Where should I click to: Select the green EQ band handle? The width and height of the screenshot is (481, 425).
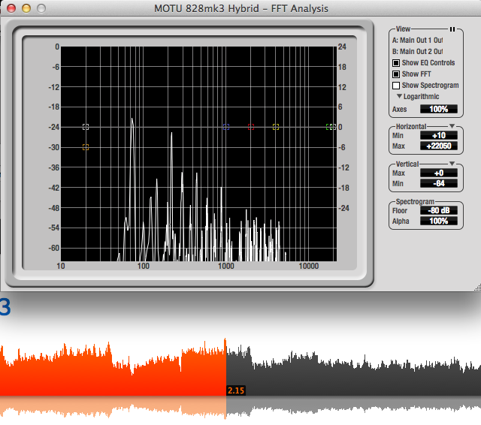point(328,127)
